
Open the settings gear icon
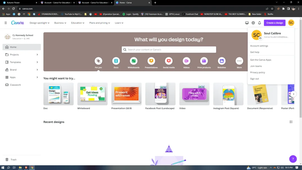(x=253, y=23)
